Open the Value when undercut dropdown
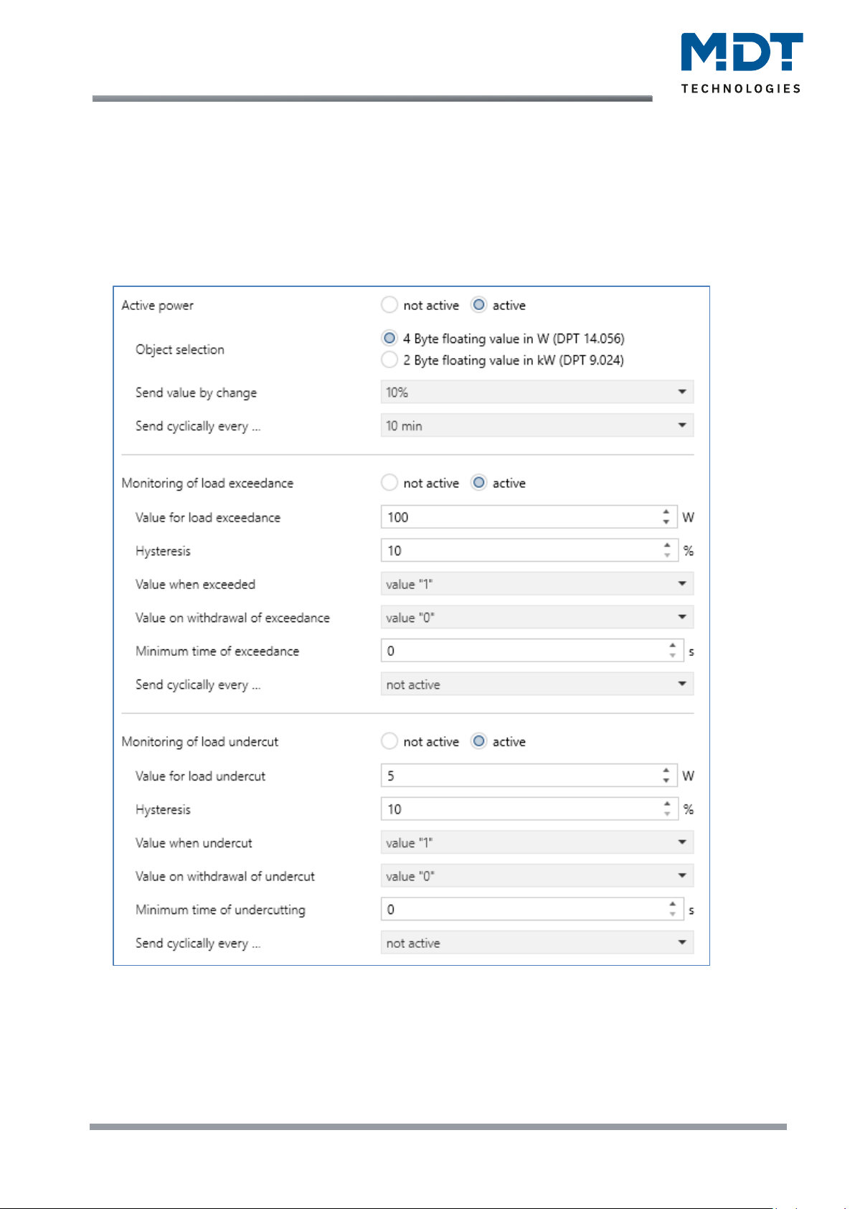The image size is (855, 1209). (x=537, y=842)
